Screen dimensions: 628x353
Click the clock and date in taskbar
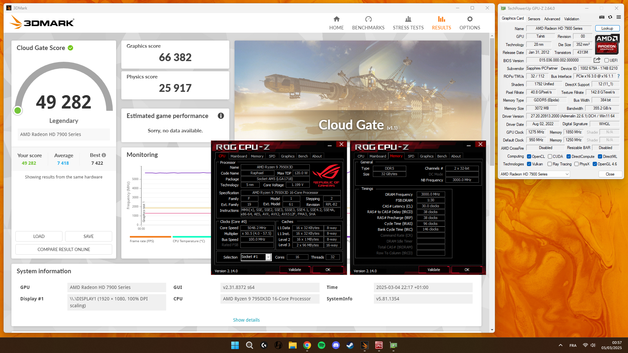click(611, 345)
